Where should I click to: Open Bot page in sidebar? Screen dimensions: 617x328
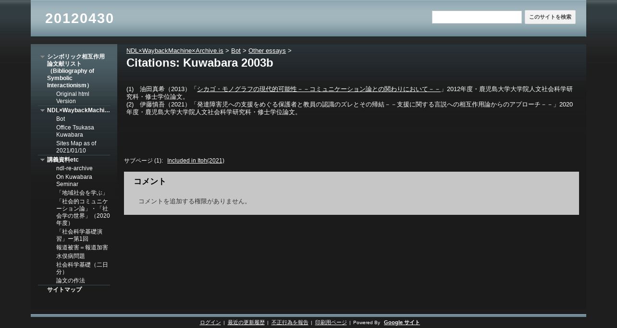61,119
